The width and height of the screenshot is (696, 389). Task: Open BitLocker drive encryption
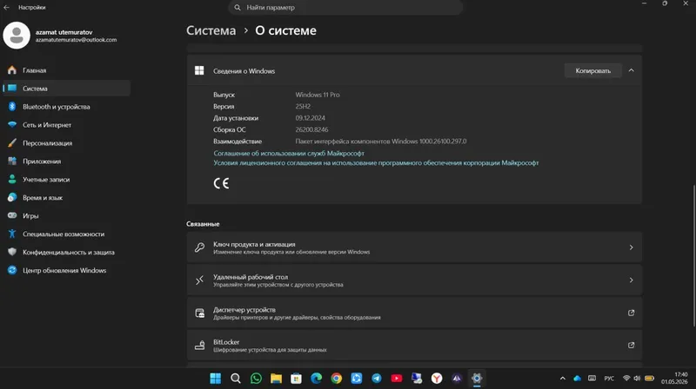coord(414,345)
